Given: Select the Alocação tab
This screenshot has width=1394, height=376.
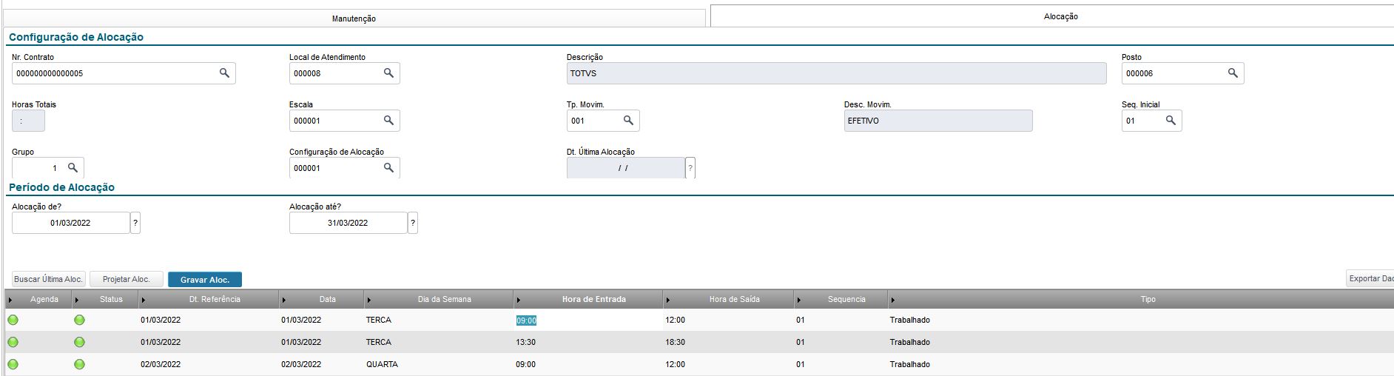Looking at the screenshot, I should [1052, 16].
